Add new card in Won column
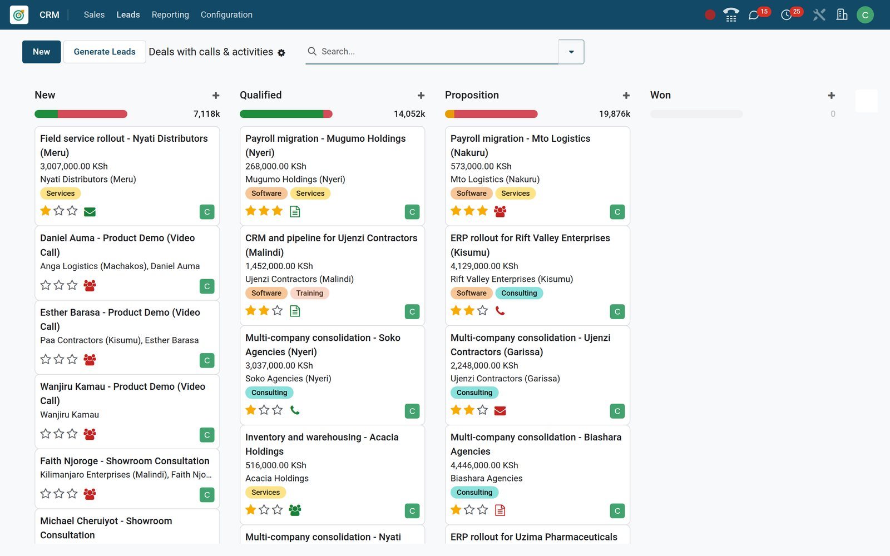The width and height of the screenshot is (890, 556). tap(832, 96)
